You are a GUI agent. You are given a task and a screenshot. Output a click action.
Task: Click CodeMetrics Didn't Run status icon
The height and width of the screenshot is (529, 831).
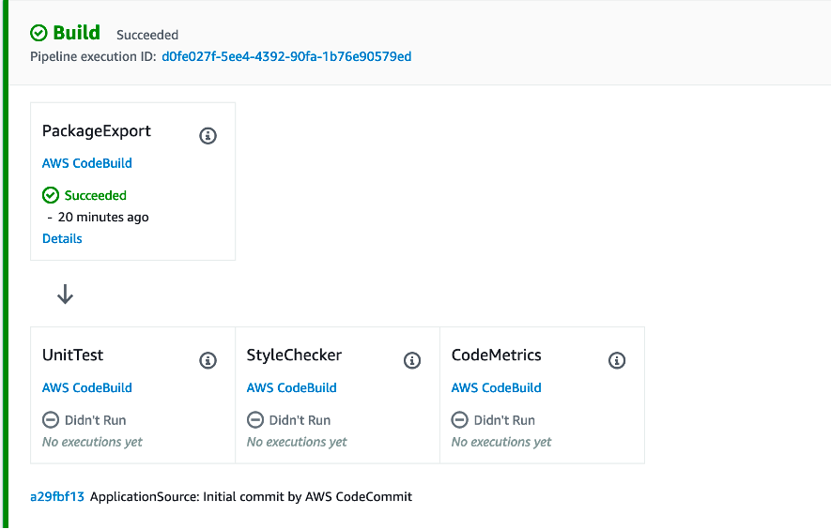pyautogui.click(x=459, y=420)
